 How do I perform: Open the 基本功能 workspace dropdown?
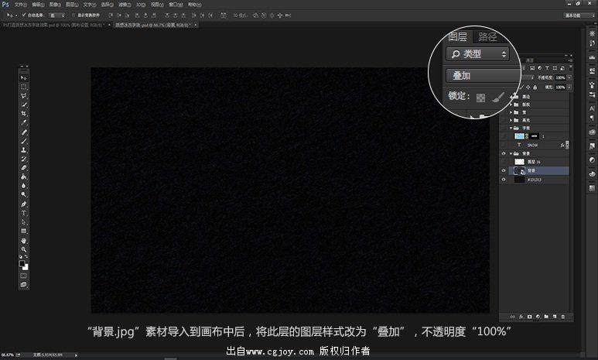[x=579, y=15]
